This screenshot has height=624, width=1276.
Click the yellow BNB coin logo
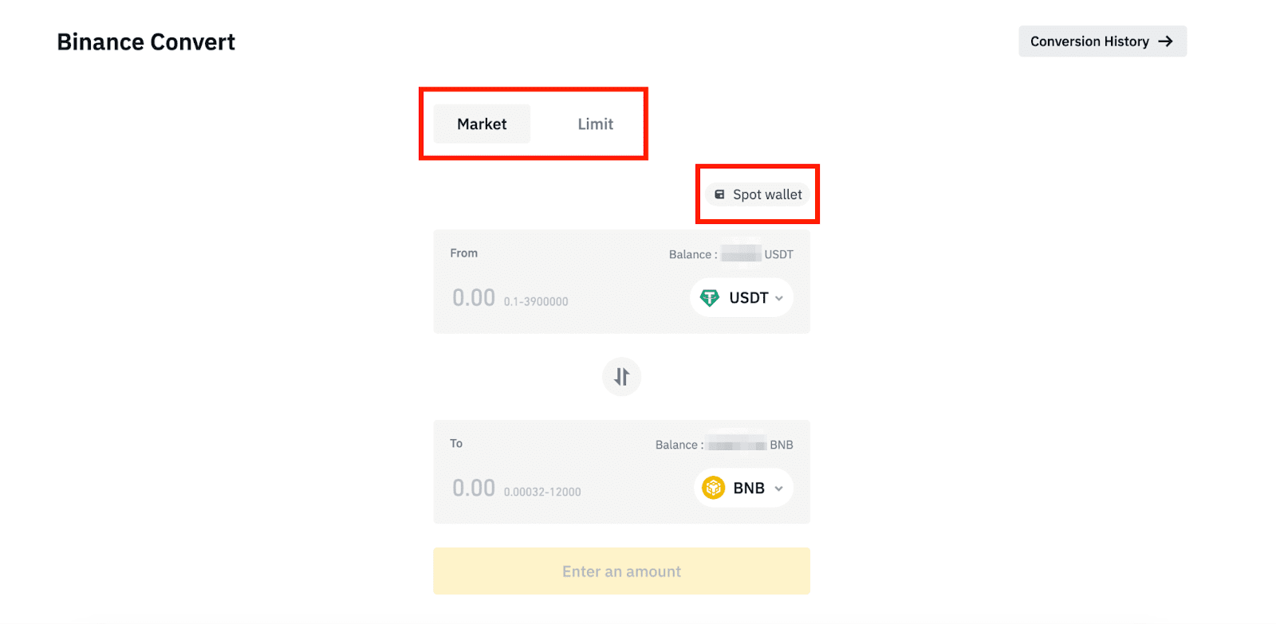tap(713, 488)
